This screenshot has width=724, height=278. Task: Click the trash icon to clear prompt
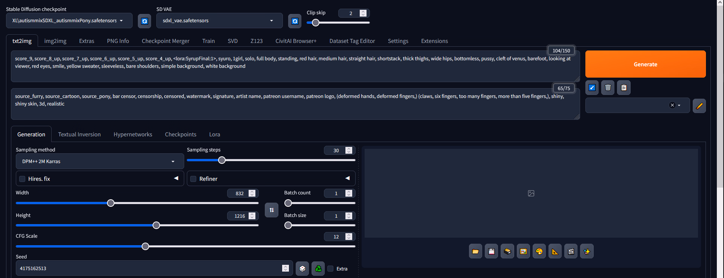608,88
